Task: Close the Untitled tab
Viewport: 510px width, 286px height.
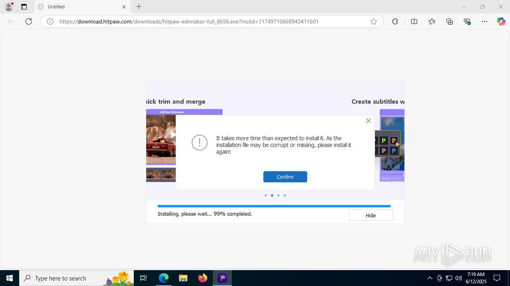Action: pos(124,7)
